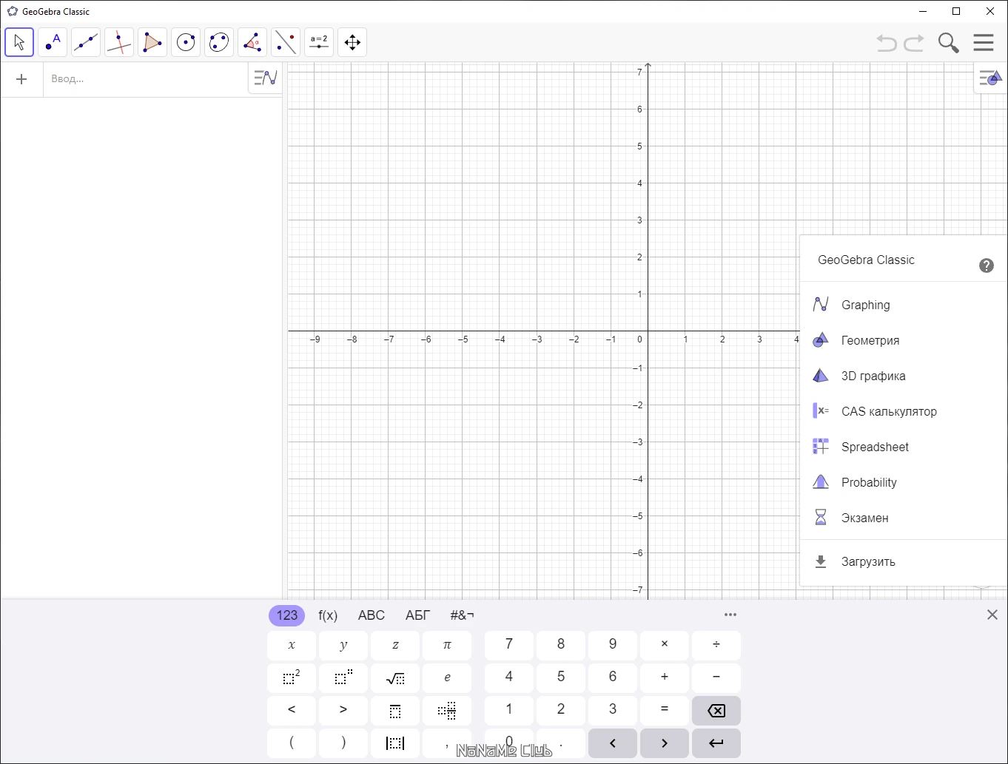1008x764 pixels.
Task: Select the Polygon tool
Action: 152,42
